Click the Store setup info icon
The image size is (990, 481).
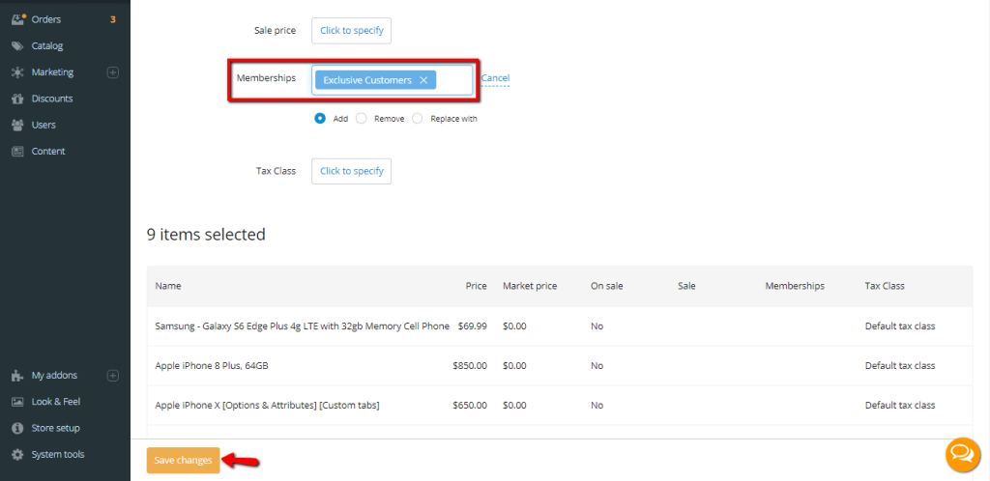coord(17,428)
